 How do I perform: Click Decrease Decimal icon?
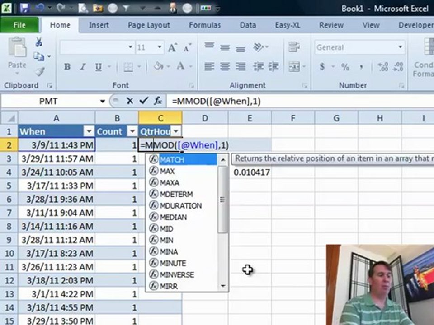point(398,67)
